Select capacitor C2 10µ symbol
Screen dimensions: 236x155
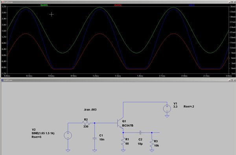pos(140,133)
